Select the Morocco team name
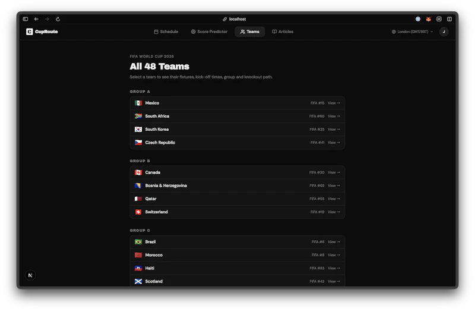475x311 pixels. (x=154, y=255)
